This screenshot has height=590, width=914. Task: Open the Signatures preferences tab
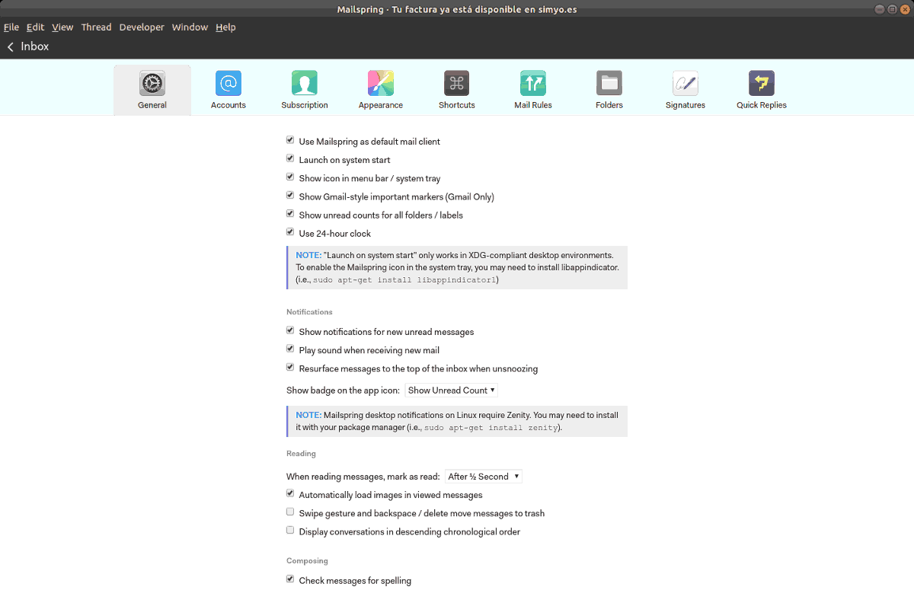pyautogui.click(x=685, y=90)
